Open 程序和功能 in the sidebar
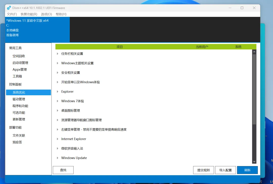273x184 pixels. click(x=20, y=106)
